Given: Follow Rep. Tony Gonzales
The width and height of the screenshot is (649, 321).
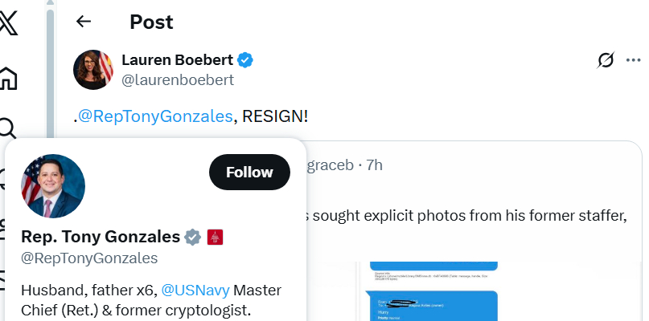Looking at the screenshot, I should coord(249,173).
